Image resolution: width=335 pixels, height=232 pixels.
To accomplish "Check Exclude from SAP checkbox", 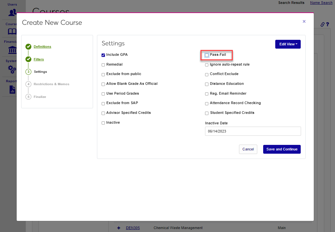I will (103, 103).
